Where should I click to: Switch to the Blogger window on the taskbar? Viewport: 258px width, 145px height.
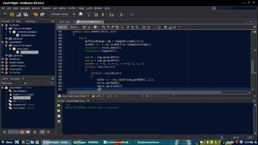87,142
